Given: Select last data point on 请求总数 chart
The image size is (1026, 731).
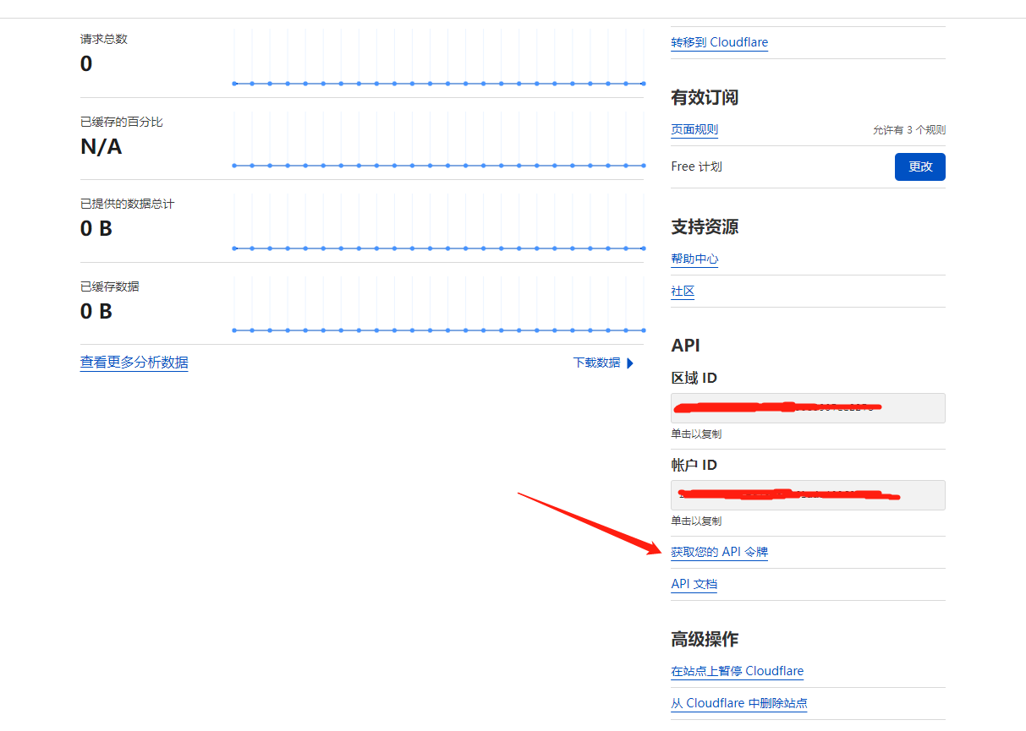Looking at the screenshot, I should tap(643, 84).
